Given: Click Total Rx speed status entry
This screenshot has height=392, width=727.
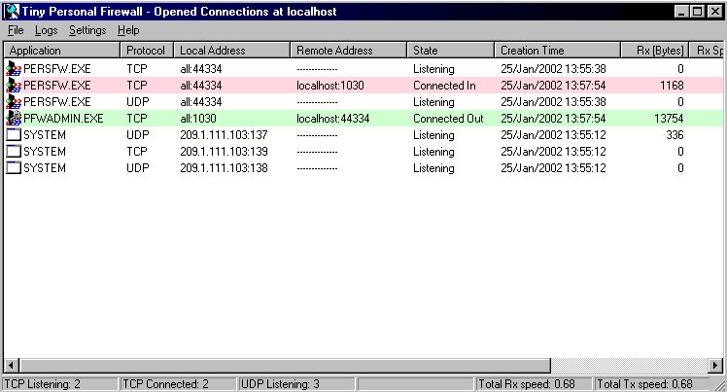Looking at the screenshot, I should click(x=535, y=384).
